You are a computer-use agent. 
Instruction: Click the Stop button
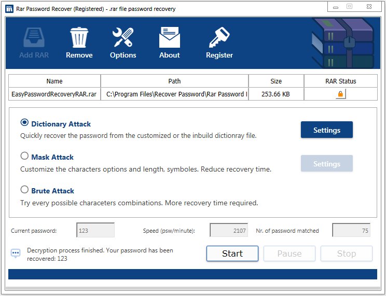pos(347,253)
